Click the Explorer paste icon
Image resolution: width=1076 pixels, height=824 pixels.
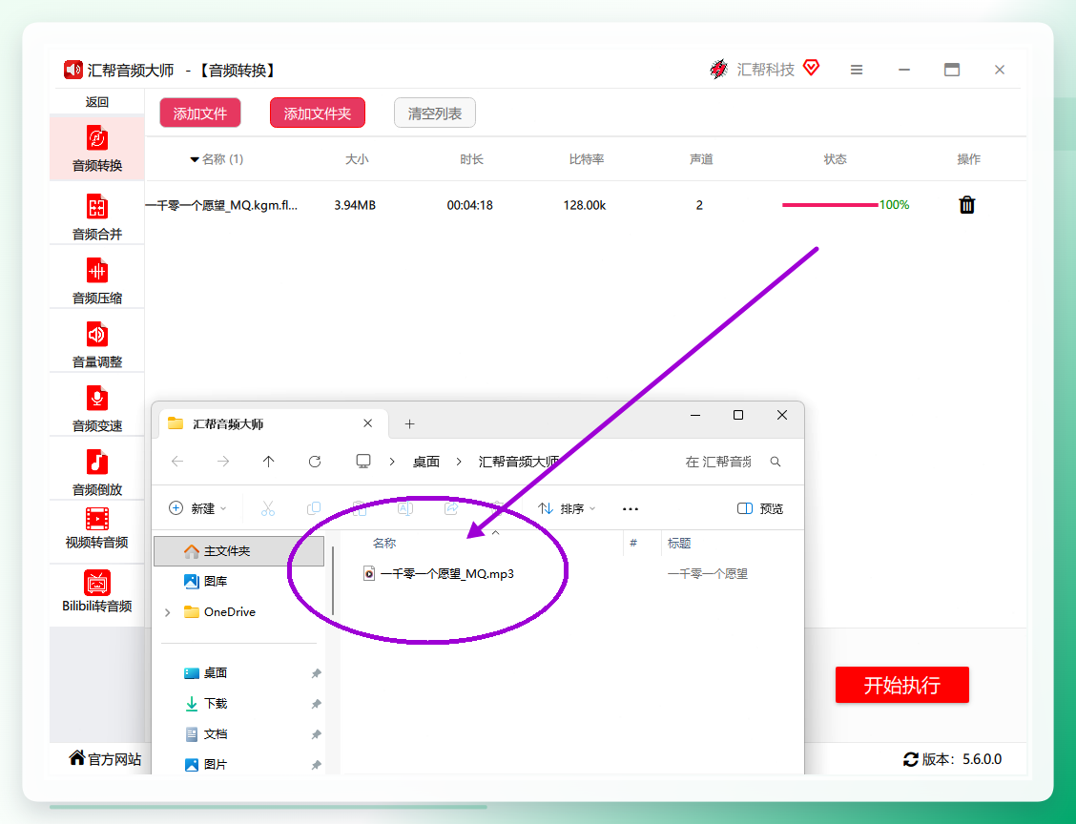coord(360,508)
